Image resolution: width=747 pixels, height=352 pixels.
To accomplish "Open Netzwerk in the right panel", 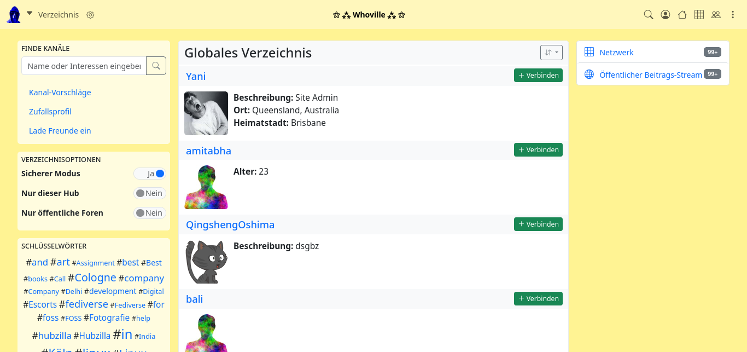I will (x=616, y=53).
